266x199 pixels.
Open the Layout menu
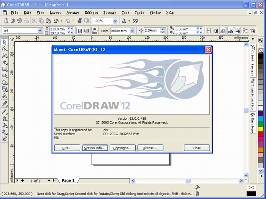[x=55, y=13]
